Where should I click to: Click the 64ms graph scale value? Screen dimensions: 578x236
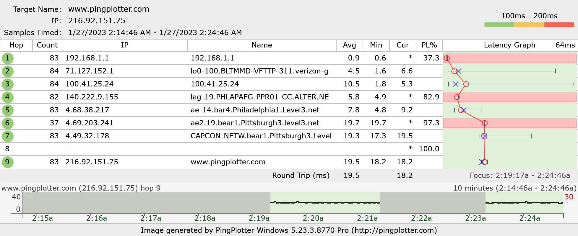(x=565, y=45)
